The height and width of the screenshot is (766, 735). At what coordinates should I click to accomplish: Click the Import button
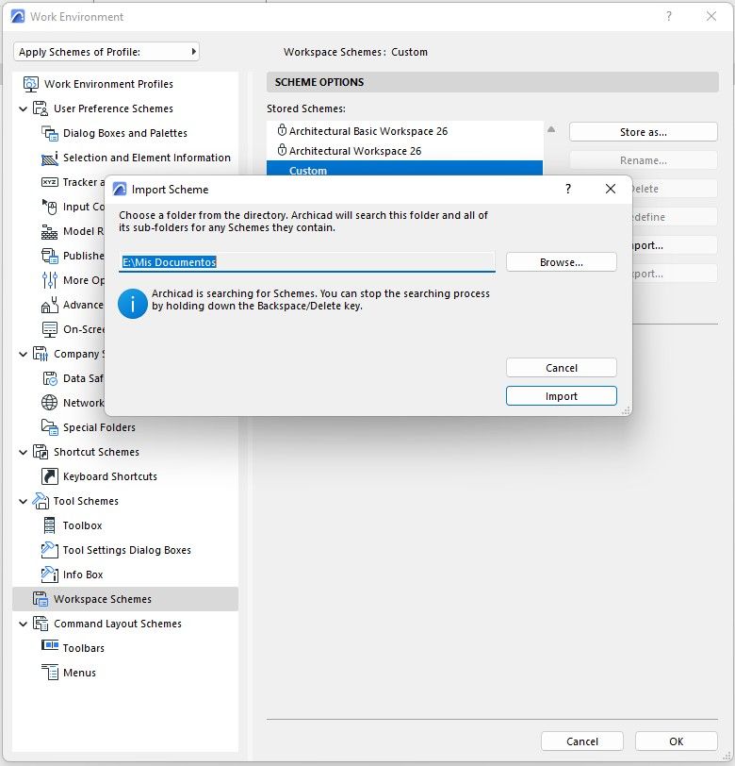point(562,396)
